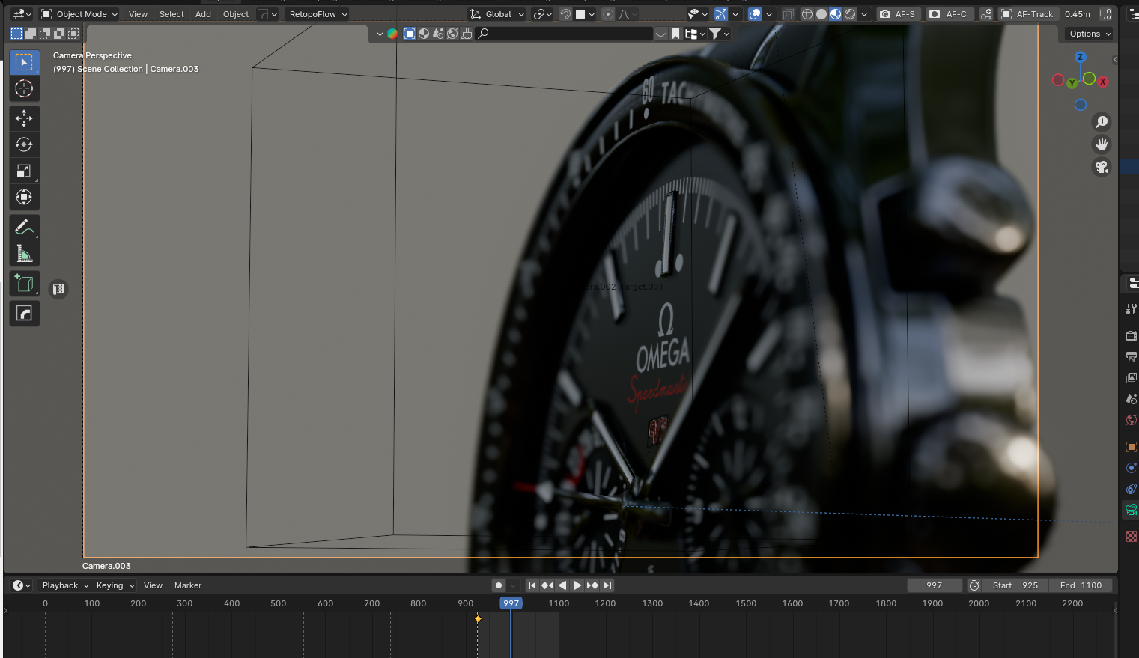1139x658 pixels.
Task: Toggle snapping magnet in the header
Action: click(x=565, y=14)
